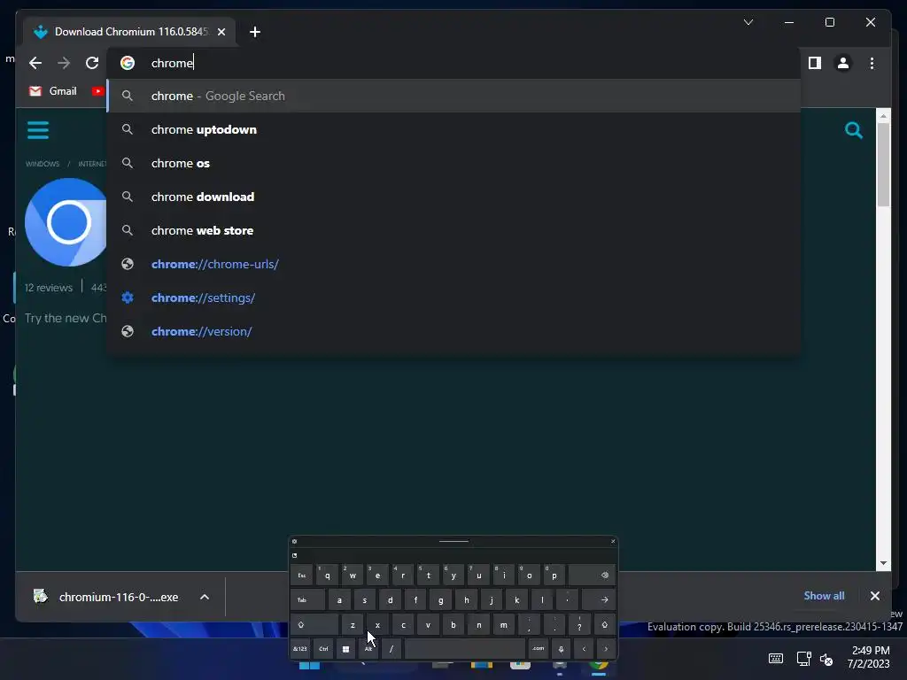Click the keyboard clipboard icon
This screenshot has height=680, width=907.
click(294, 555)
